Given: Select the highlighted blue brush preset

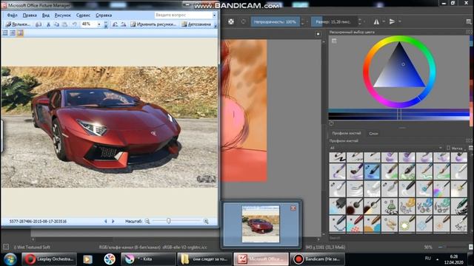Looking at the screenshot, I should click(372, 171).
